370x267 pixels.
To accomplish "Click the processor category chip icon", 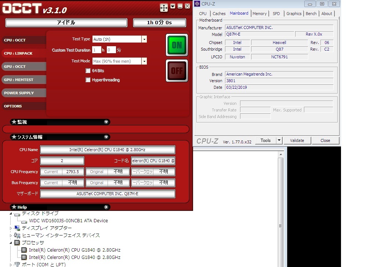I will 17,243.
